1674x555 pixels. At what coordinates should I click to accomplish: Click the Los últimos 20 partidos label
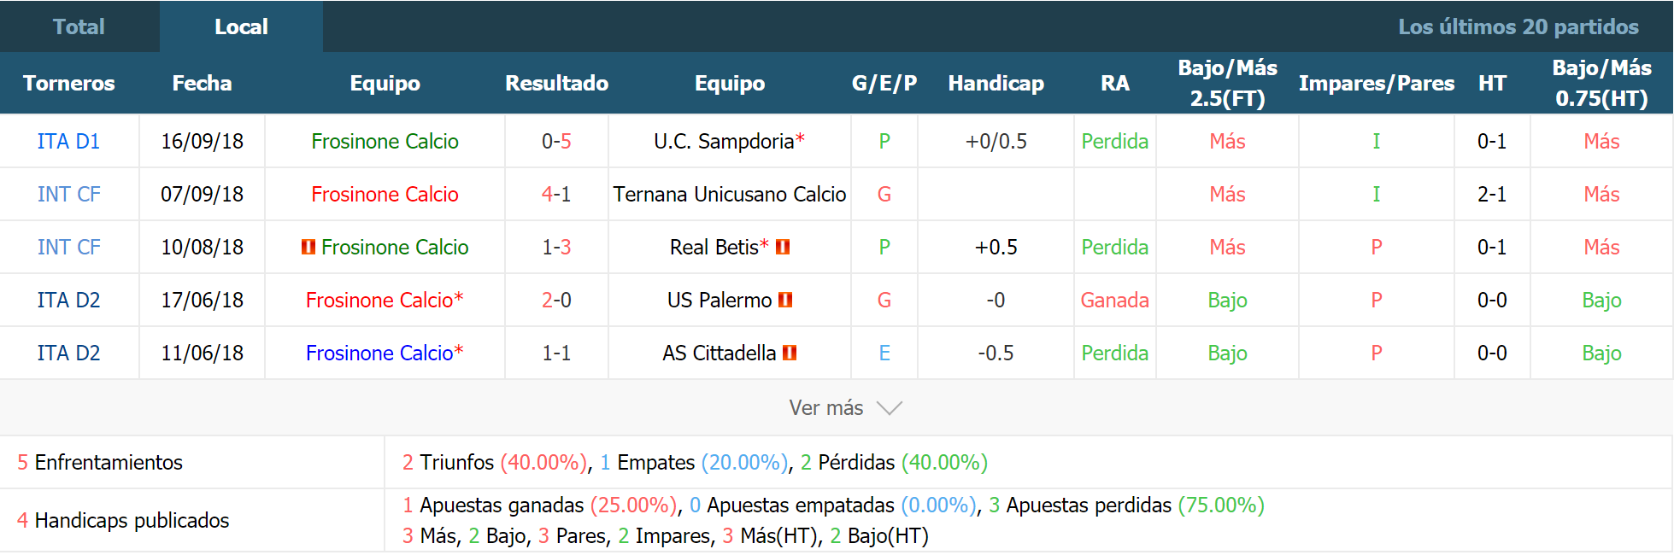click(x=1518, y=26)
